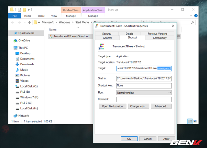Switch to large icons view in status bar
This screenshot has height=148, width=207.
(195, 121)
